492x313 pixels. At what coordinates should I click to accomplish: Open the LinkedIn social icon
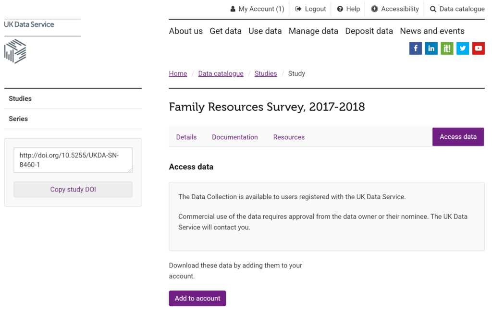click(x=431, y=48)
